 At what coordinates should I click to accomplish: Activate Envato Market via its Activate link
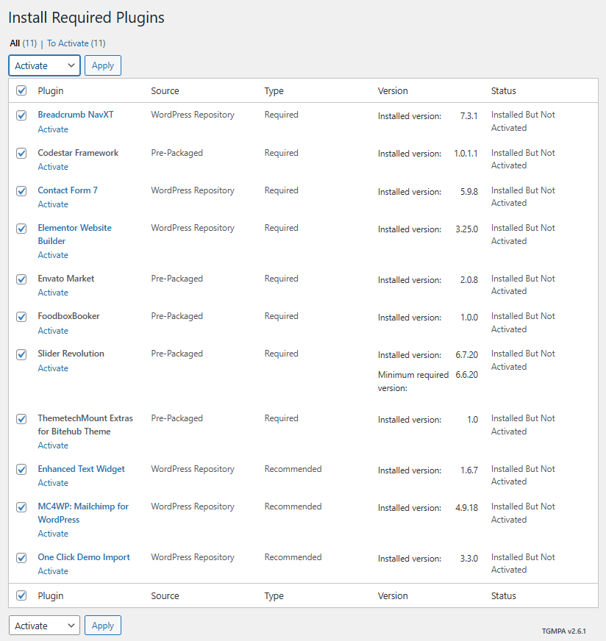pyautogui.click(x=53, y=293)
